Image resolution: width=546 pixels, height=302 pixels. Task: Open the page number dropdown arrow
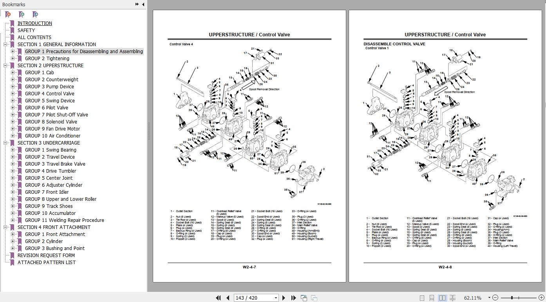(276, 298)
